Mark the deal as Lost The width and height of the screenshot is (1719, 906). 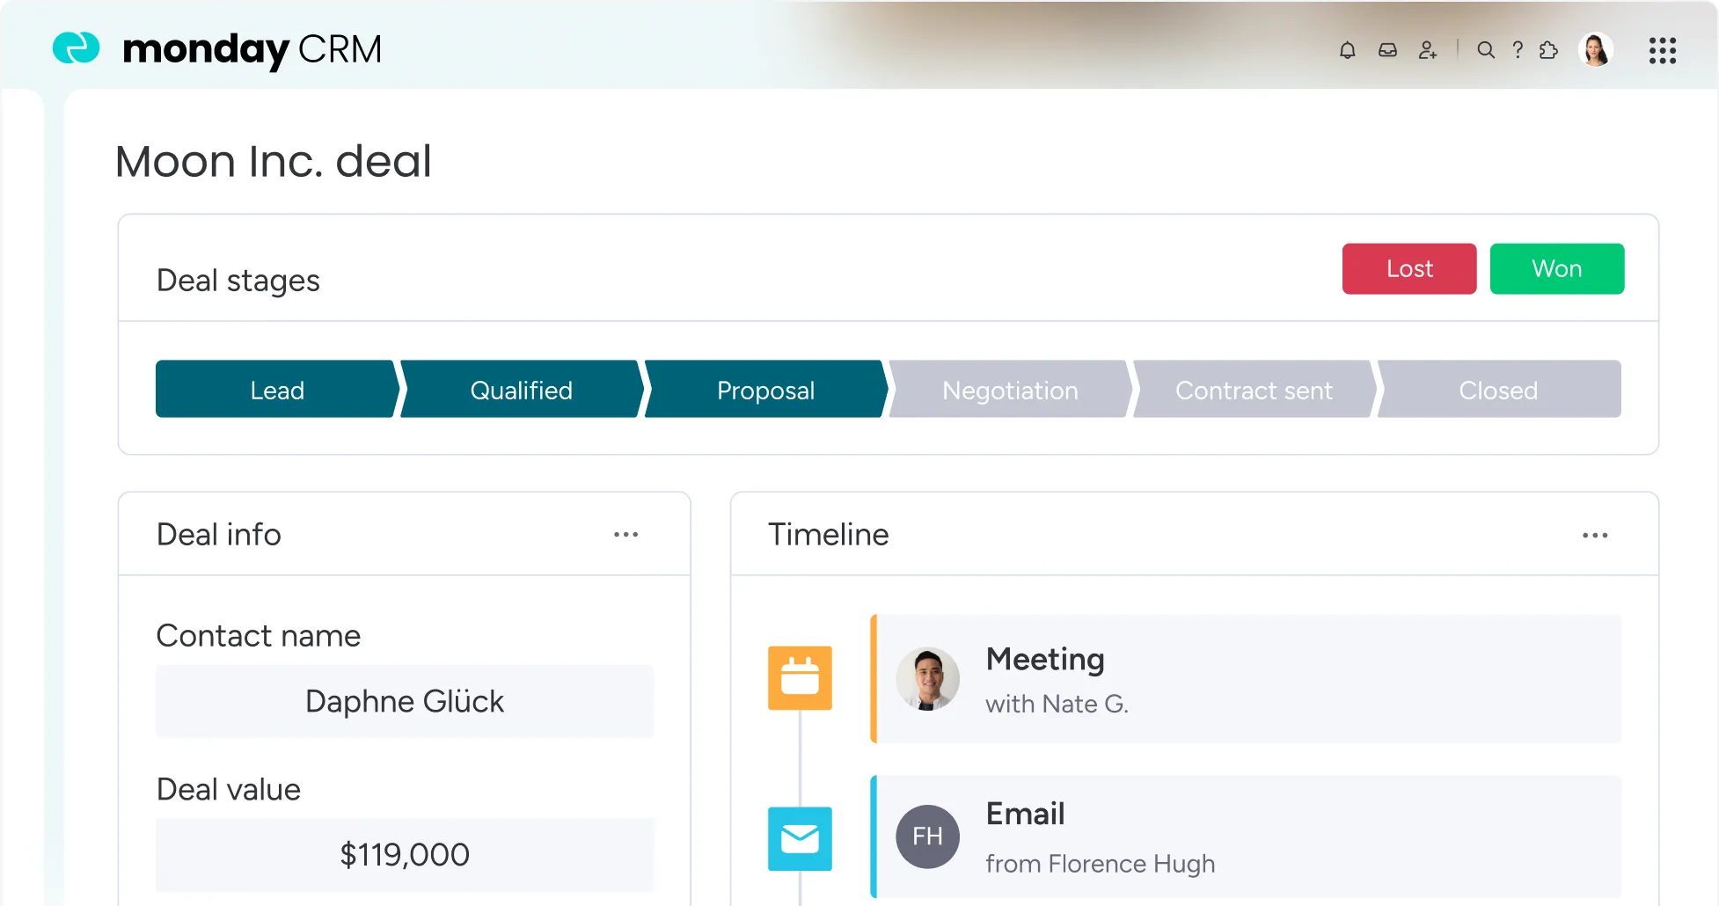coord(1409,268)
